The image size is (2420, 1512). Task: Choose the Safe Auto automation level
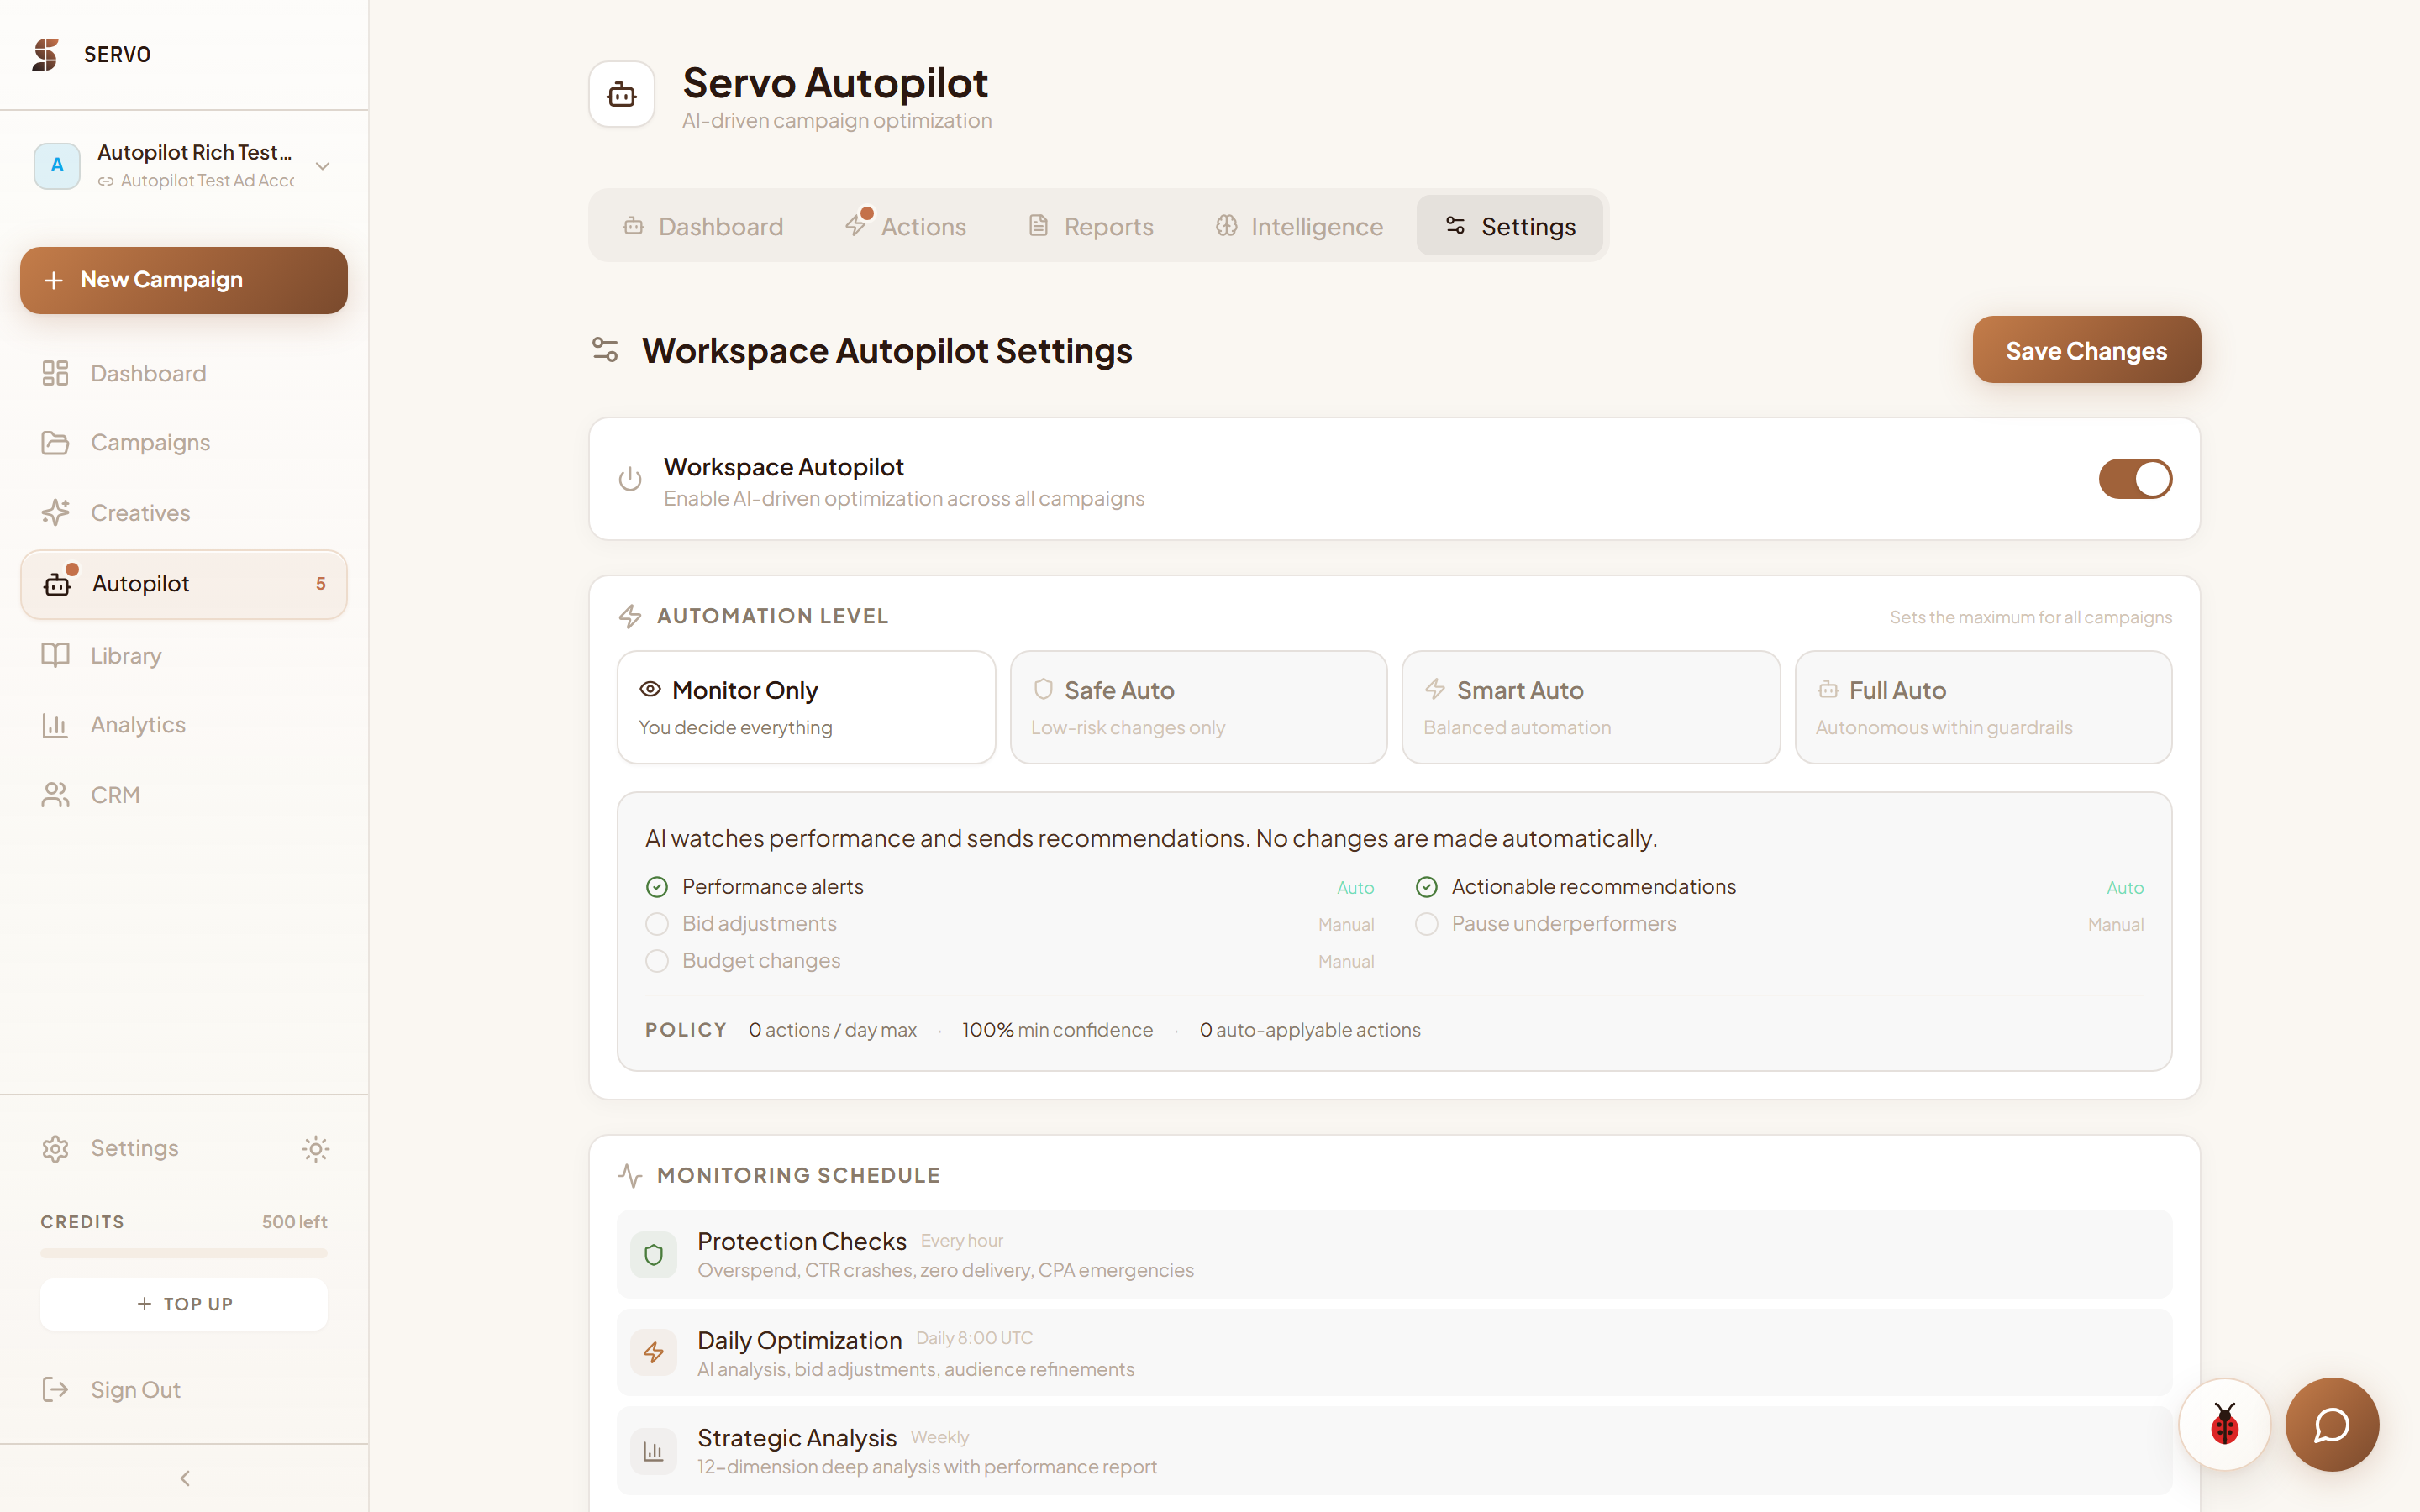(x=1198, y=707)
